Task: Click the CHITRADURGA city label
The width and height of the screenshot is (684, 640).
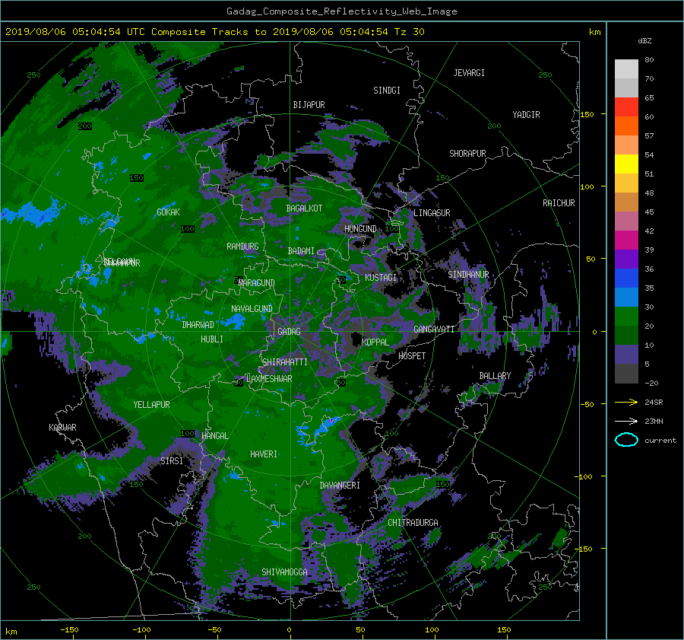Action: [x=413, y=523]
